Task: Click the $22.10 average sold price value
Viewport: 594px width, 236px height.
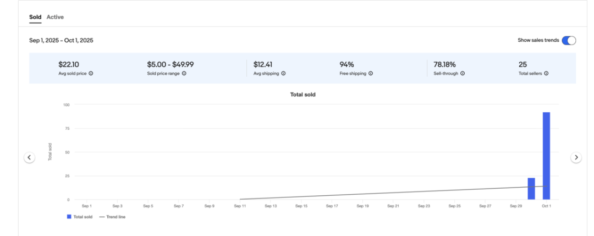Action: click(69, 64)
